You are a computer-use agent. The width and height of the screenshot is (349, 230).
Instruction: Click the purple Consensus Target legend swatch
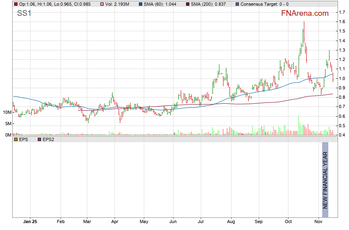(x=238, y=4)
